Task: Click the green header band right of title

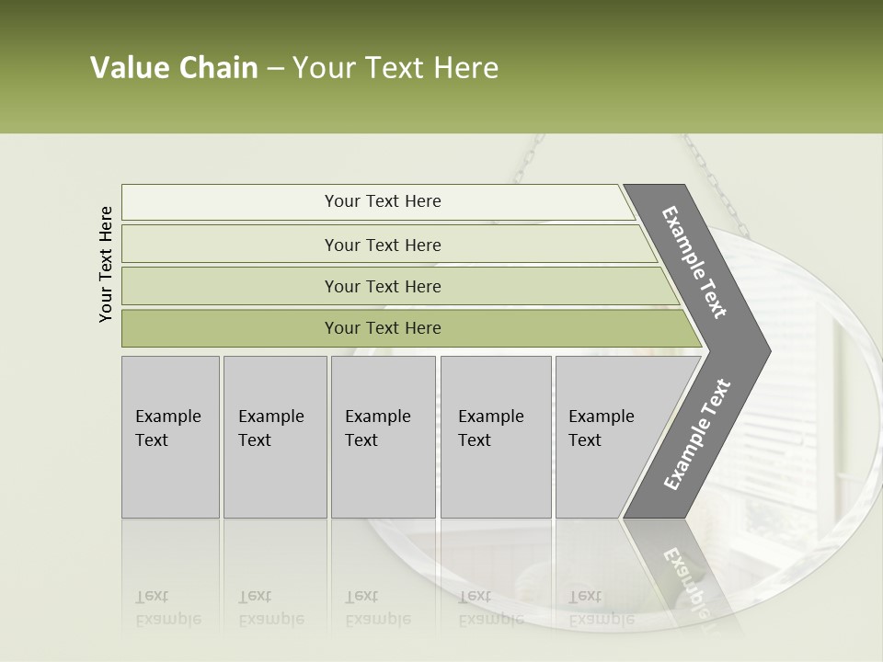Action: pyautogui.click(x=690, y=68)
